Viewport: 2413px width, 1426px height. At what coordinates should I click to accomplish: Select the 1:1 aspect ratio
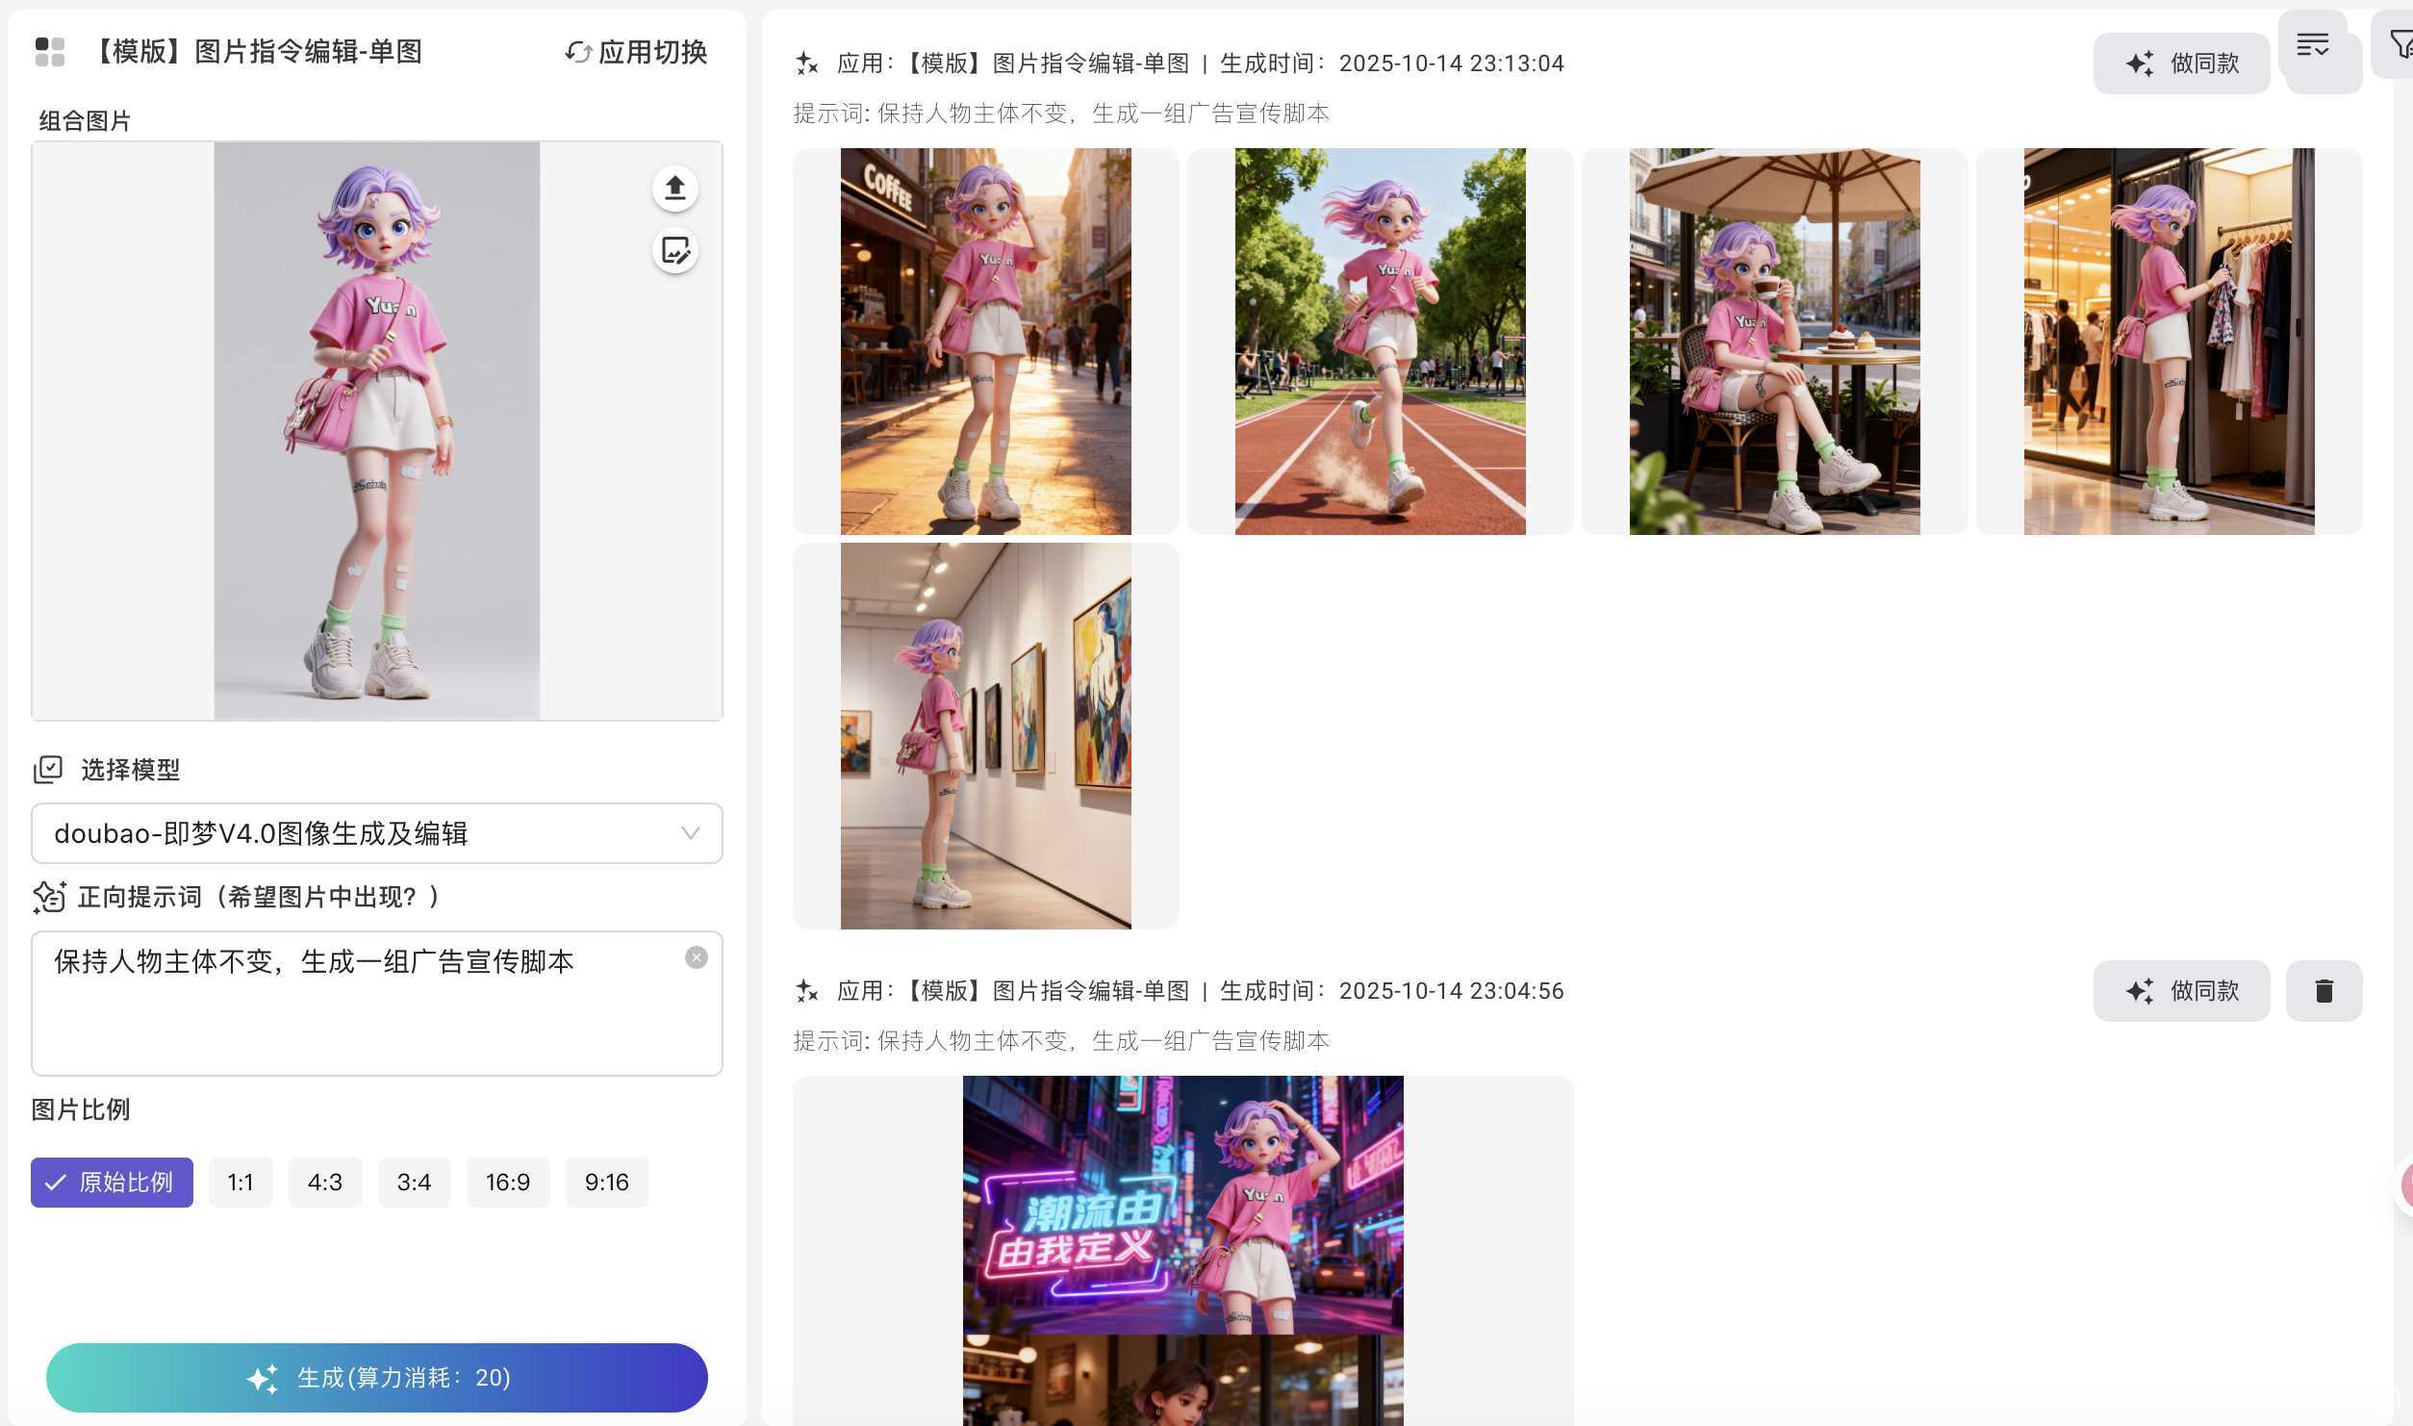241,1182
